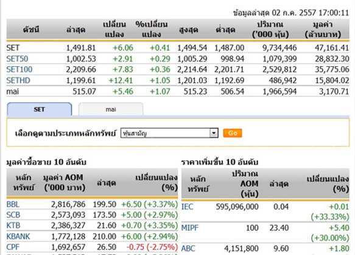Open the security type dropdown arrow
This screenshot has height=255, width=355.
coord(214,133)
